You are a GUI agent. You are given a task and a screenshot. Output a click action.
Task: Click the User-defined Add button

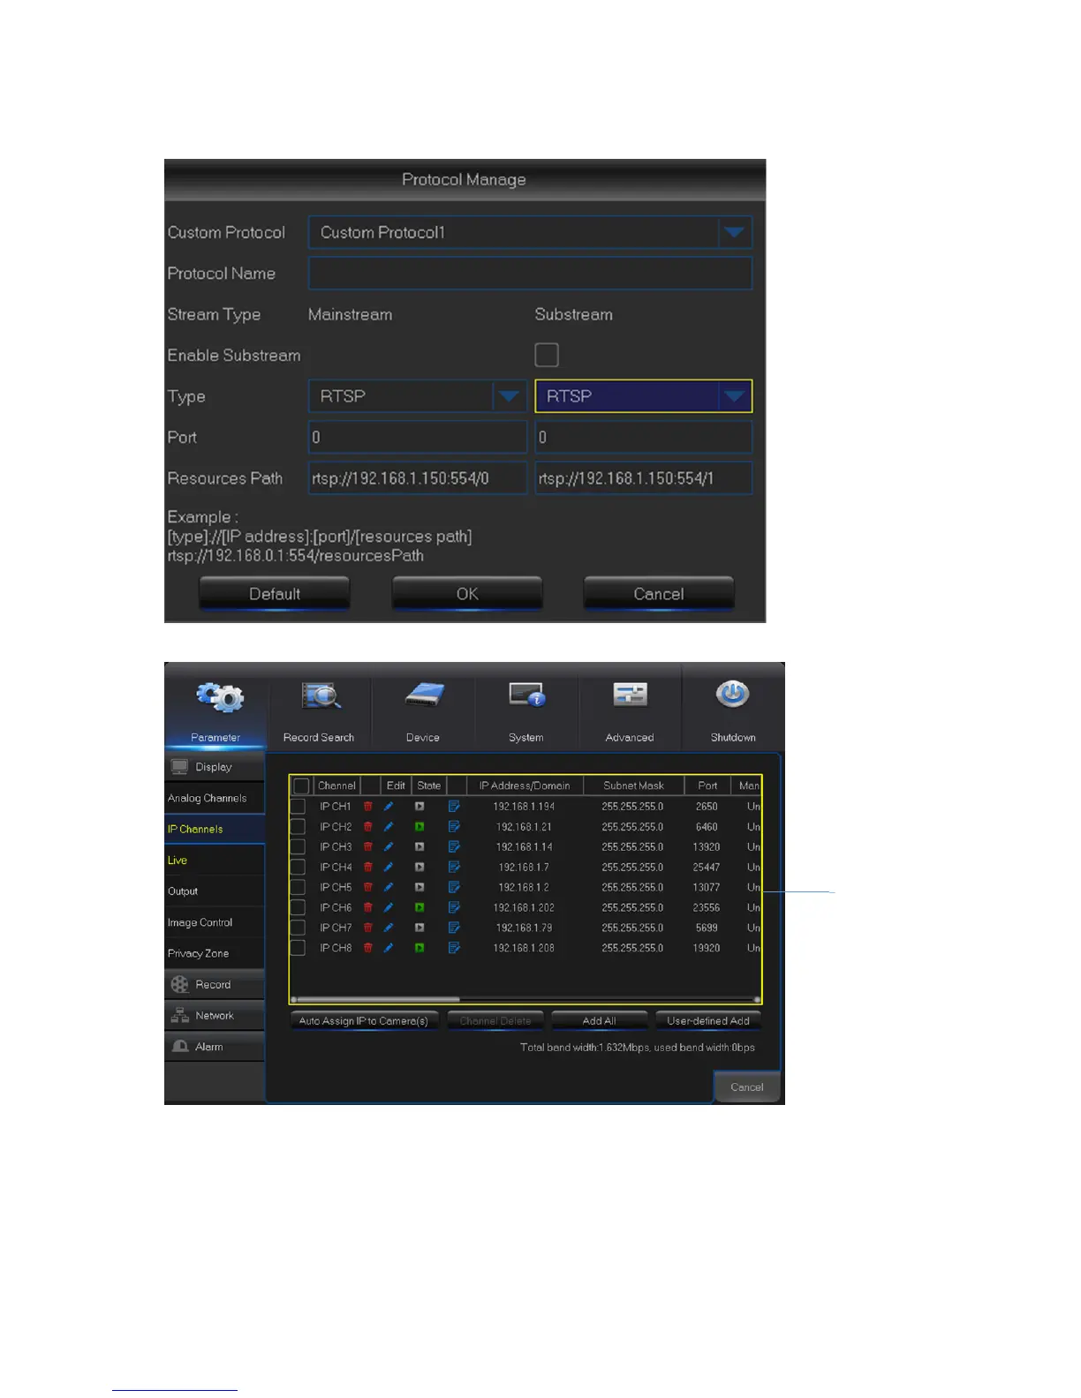pos(708,1021)
